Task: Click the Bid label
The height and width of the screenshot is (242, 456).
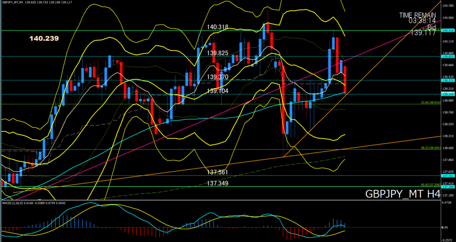Action: tap(432, 27)
